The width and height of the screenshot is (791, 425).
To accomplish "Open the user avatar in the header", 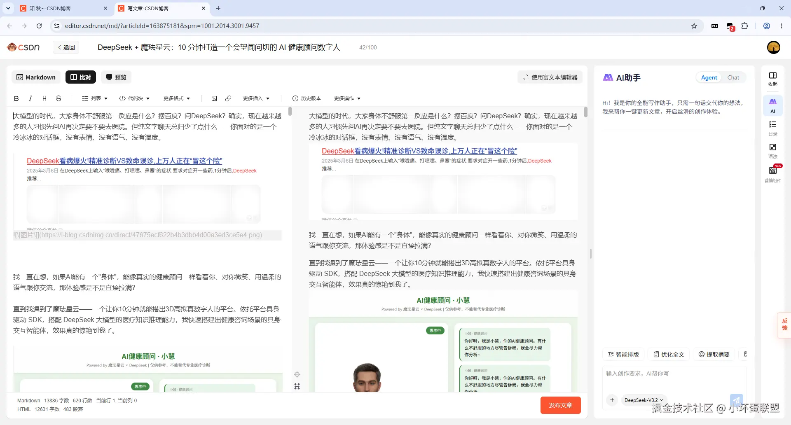I will pos(774,47).
